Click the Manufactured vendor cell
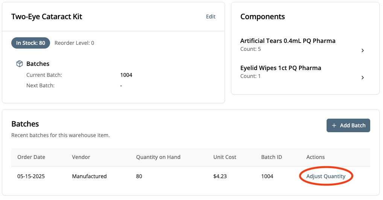Viewport: 383px width, 200px height. click(x=89, y=176)
